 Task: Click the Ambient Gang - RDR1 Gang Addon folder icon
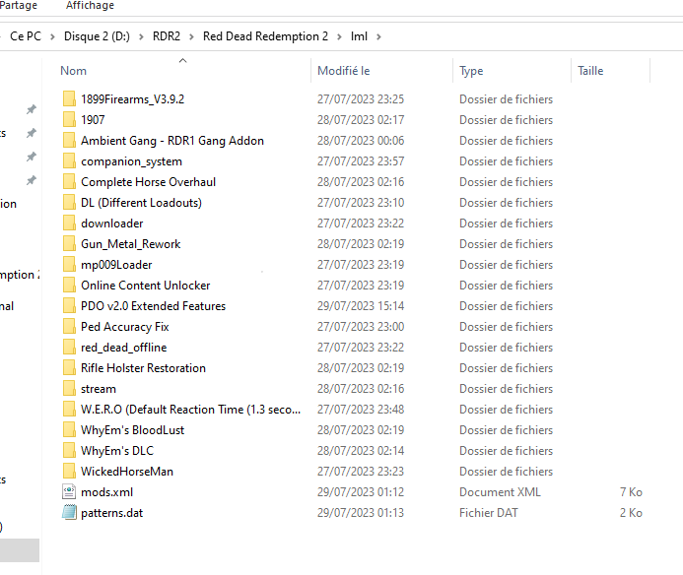tap(69, 140)
